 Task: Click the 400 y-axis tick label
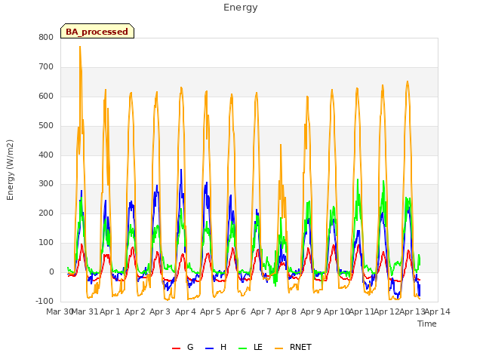point(46,155)
